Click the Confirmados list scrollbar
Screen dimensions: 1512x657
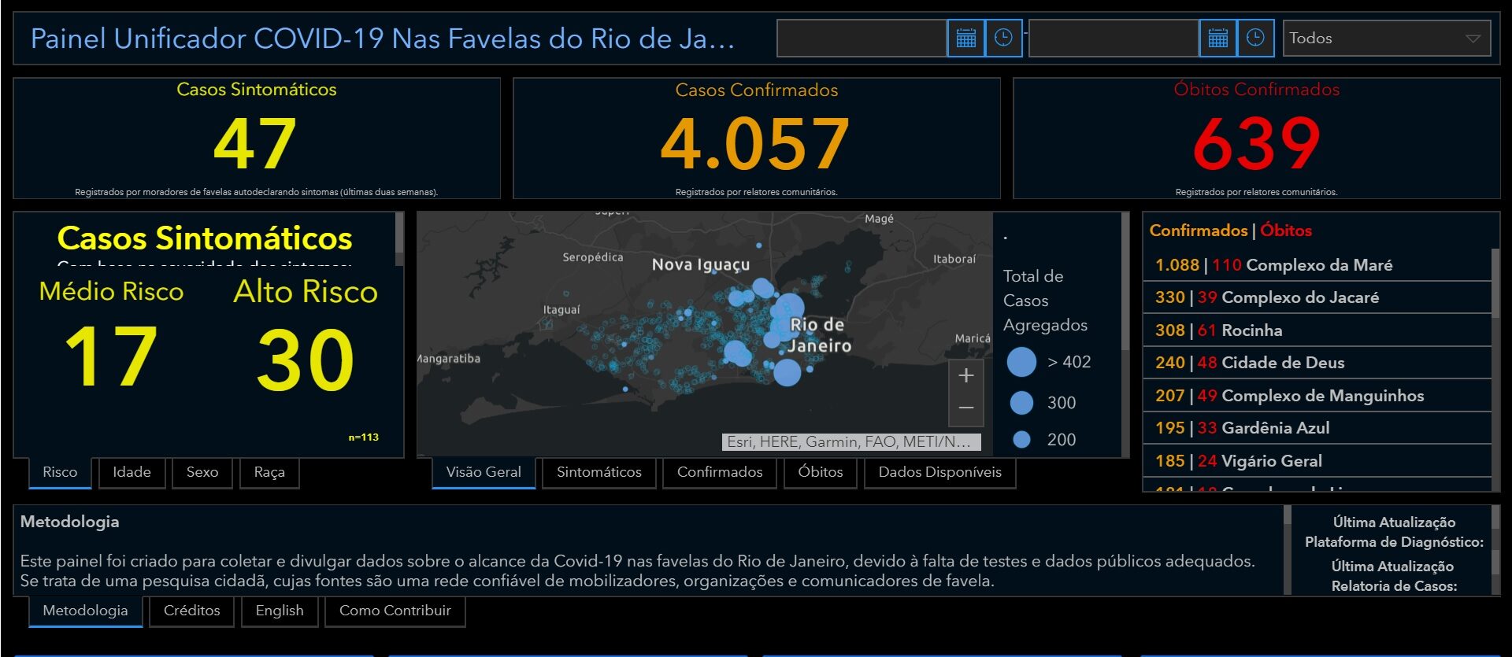(x=1495, y=362)
